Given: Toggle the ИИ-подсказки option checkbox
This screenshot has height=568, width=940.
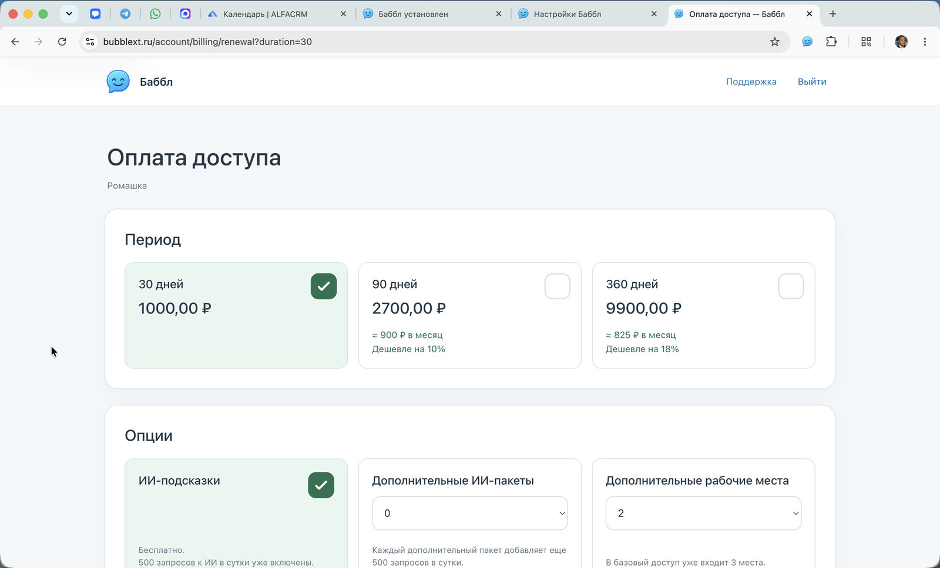Looking at the screenshot, I should (x=321, y=485).
